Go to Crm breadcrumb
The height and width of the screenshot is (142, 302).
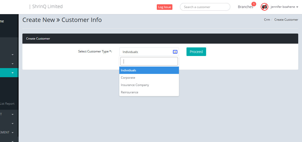click(x=267, y=20)
